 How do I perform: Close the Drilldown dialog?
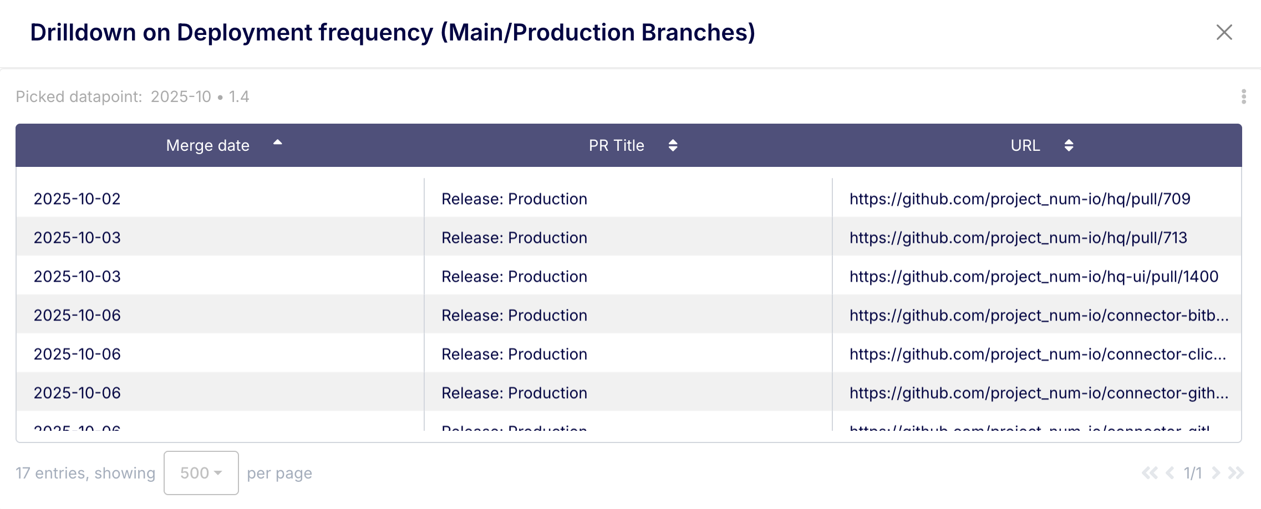pos(1224,32)
